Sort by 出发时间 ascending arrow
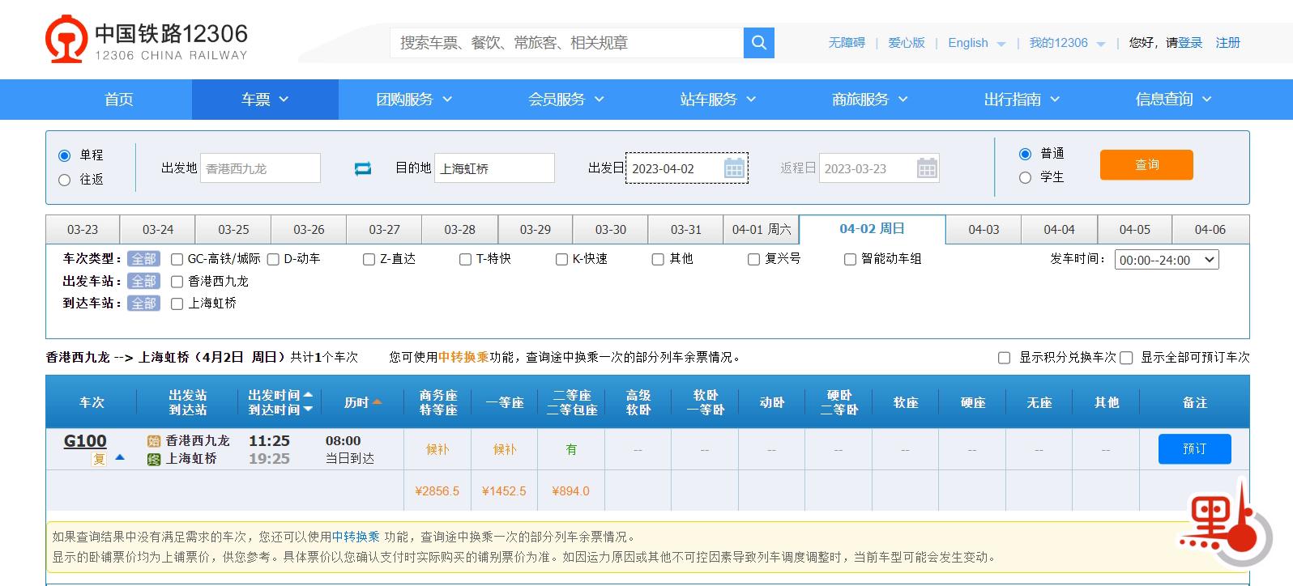 tap(308, 395)
